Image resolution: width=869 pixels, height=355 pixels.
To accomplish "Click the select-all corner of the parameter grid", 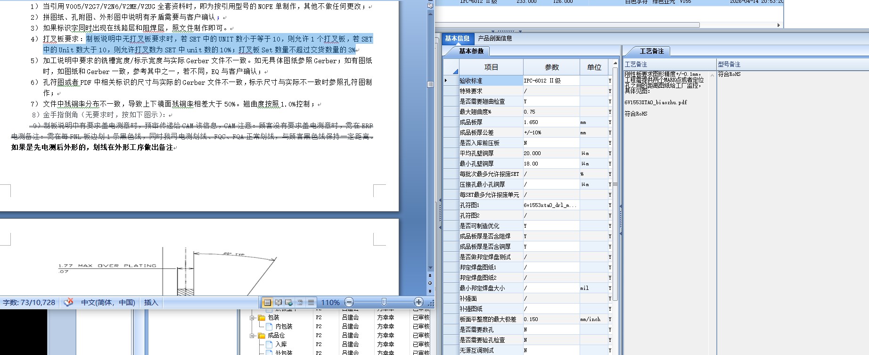I will coord(451,67).
